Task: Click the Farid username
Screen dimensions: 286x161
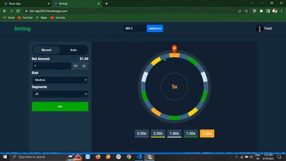Action: pos(268,29)
